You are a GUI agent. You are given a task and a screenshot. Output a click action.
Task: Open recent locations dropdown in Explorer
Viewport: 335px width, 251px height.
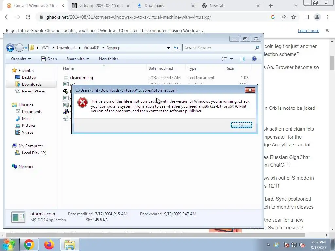pyautogui.click(x=26, y=48)
